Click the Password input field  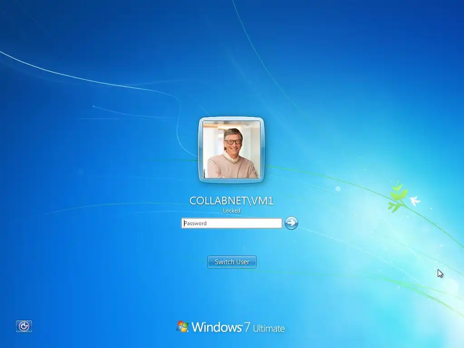tap(232, 223)
